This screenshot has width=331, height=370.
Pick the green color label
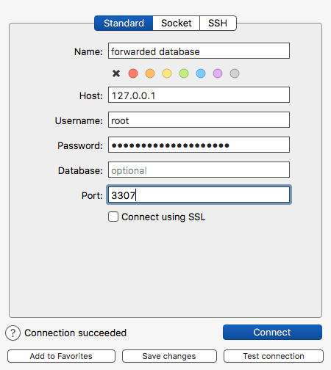click(x=184, y=73)
